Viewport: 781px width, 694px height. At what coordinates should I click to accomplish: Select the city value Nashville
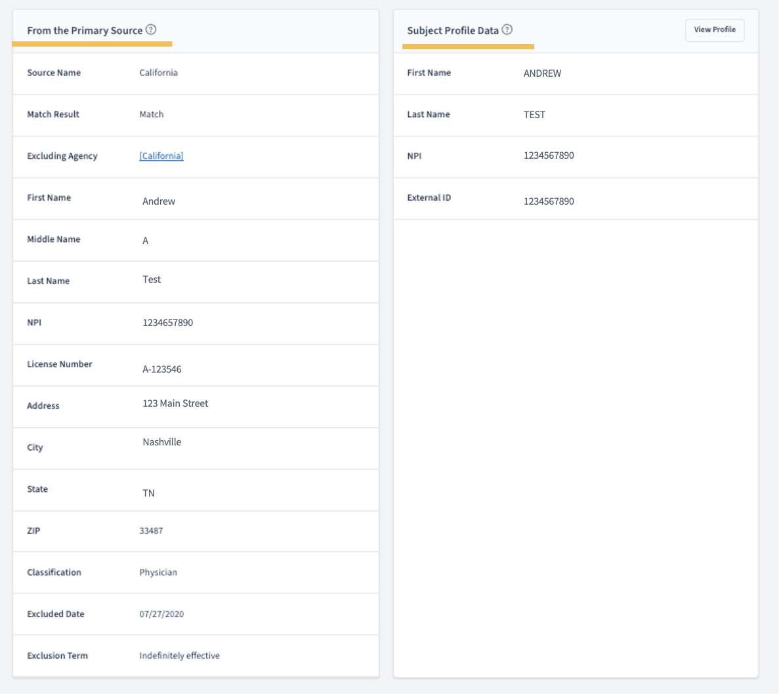click(x=162, y=442)
